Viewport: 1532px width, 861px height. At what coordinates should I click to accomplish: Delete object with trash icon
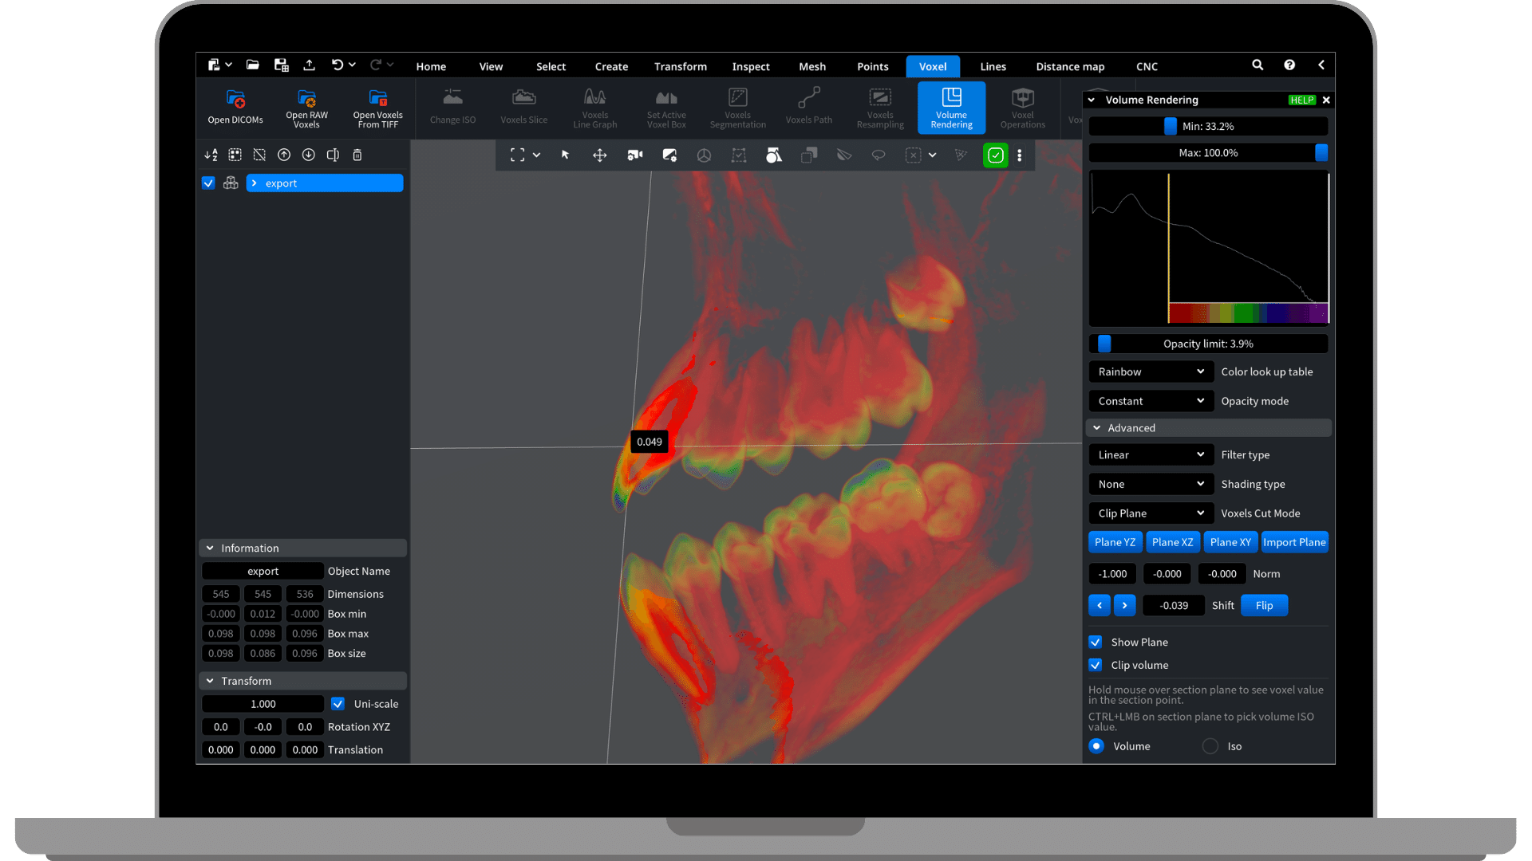(x=357, y=155)
